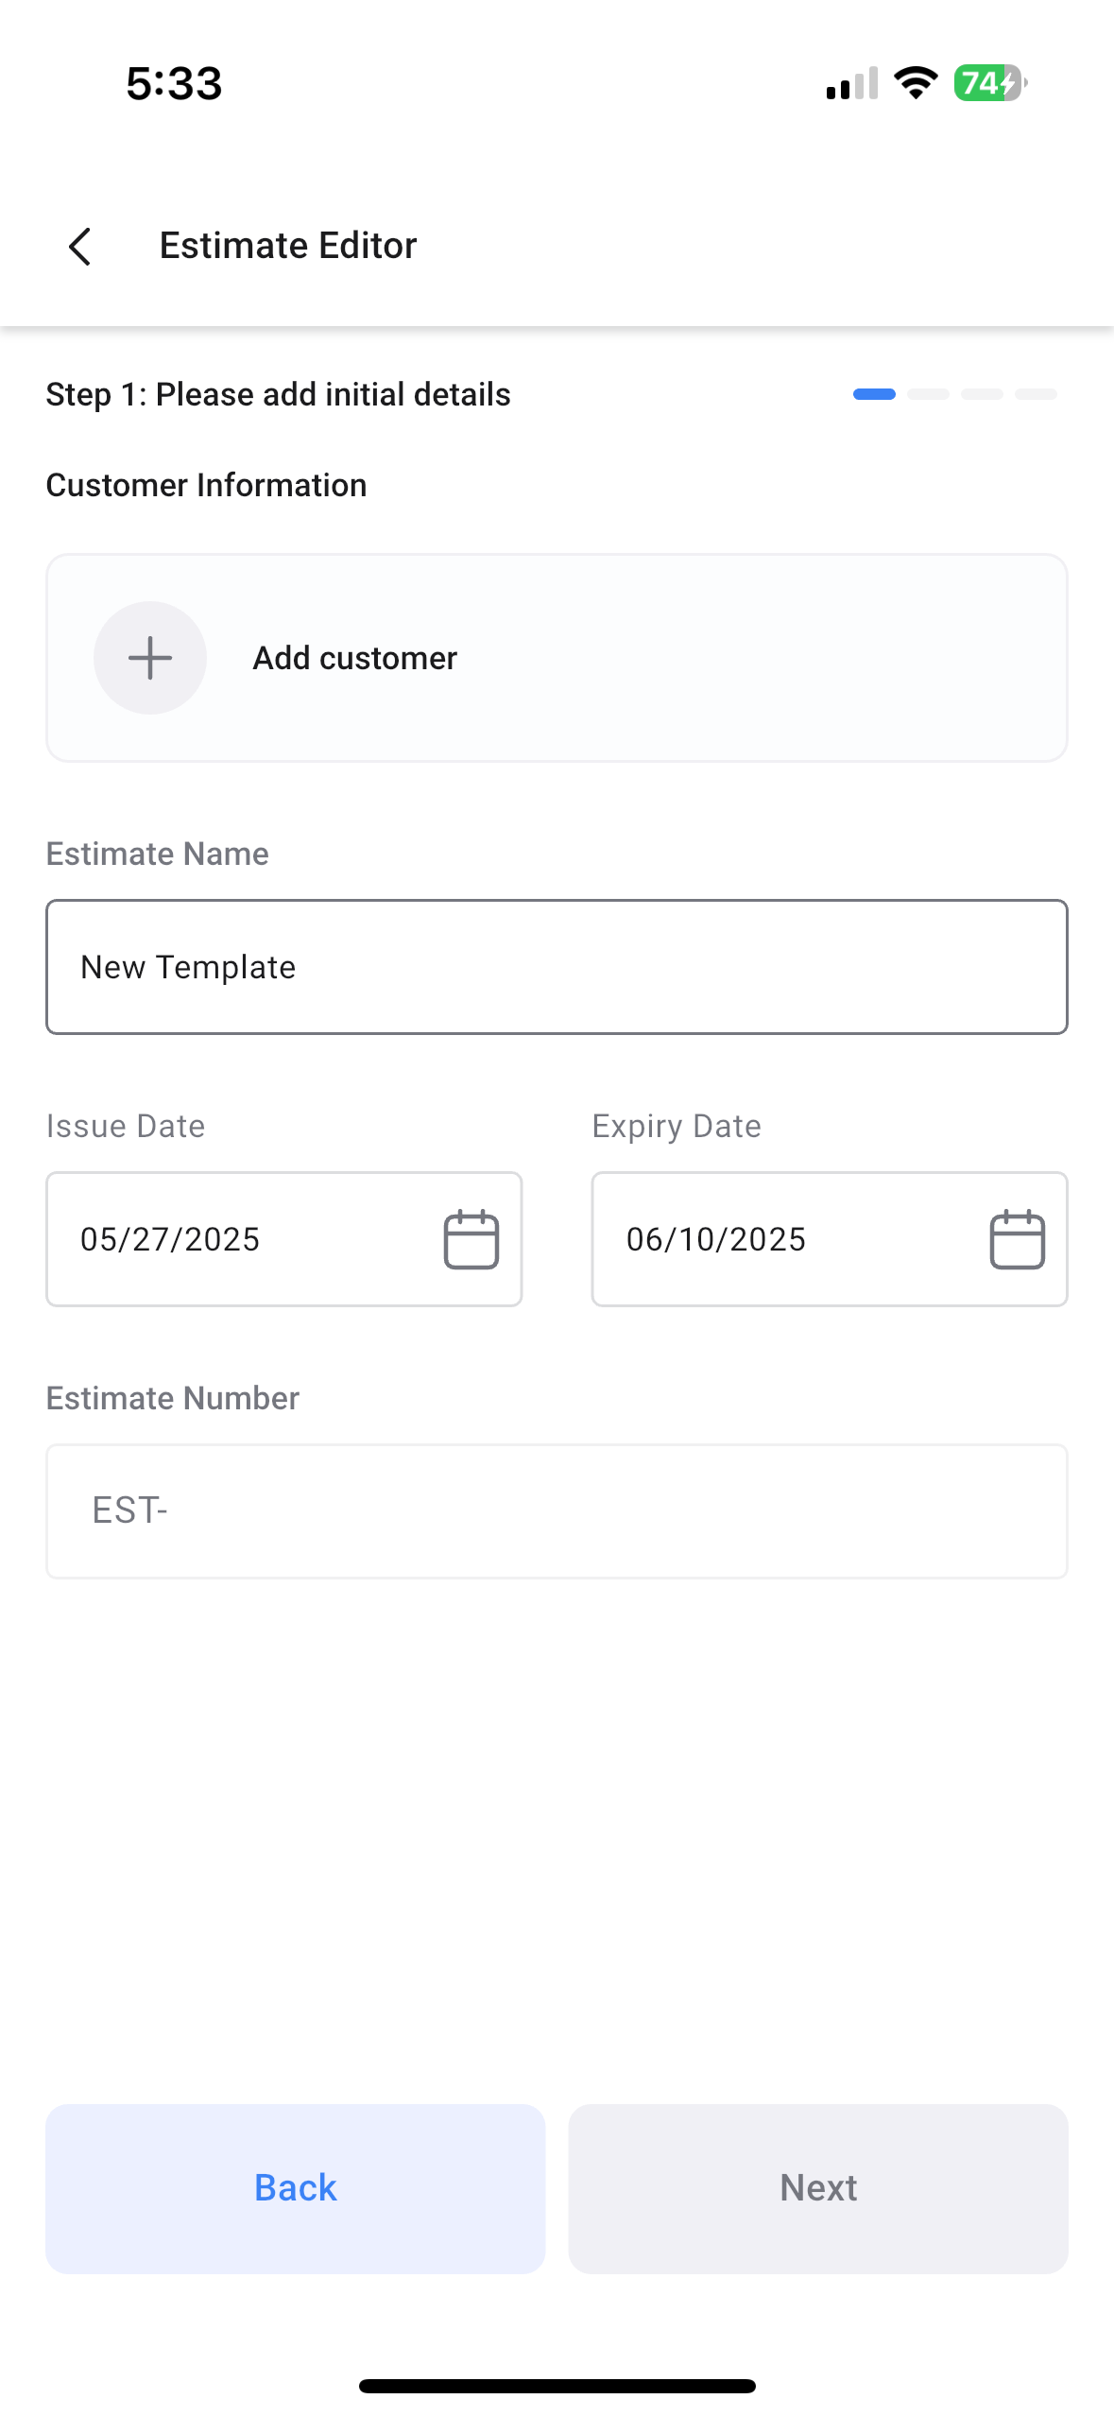This screenshot has height=2416, width=1114.
Task: Tap the home indicator bar
Action: coord(557,2386)
